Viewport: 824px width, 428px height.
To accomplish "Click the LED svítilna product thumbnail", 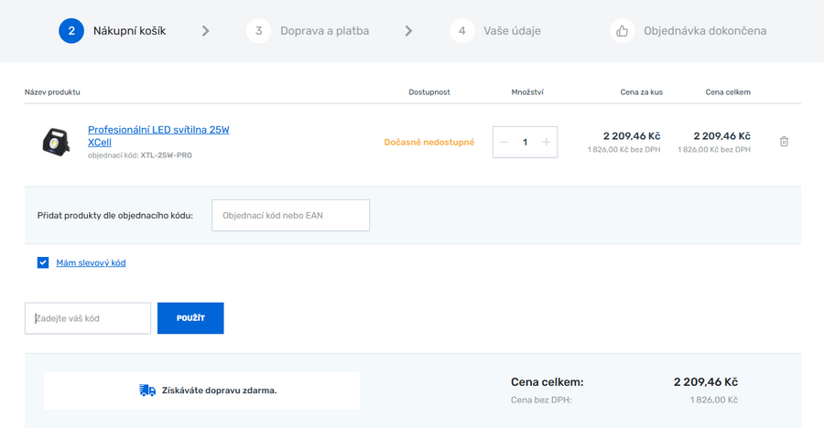I will 56,142.
